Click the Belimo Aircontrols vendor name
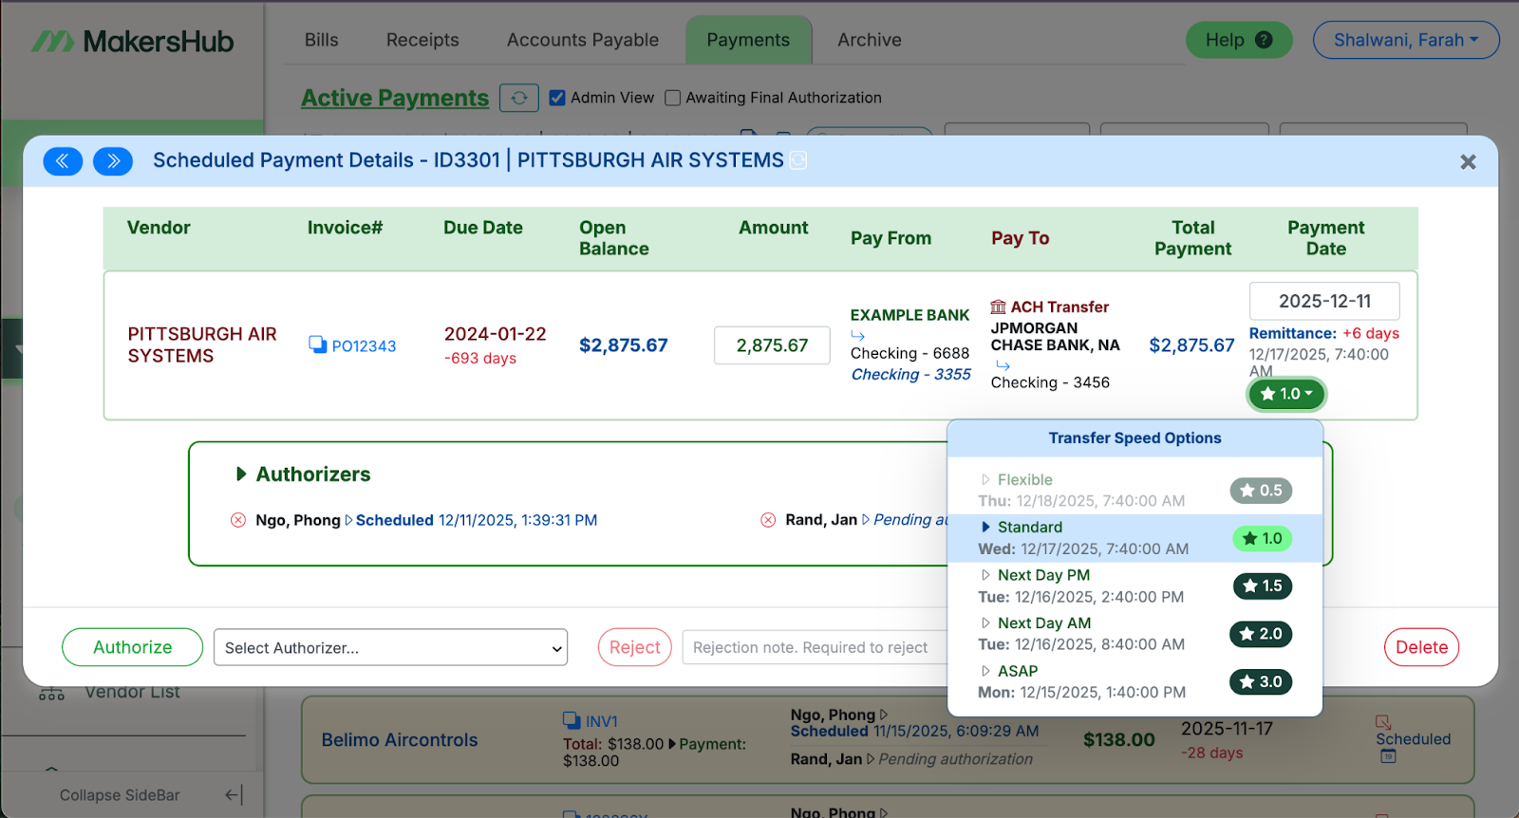This screenshot has width=1519, height=818. point(400,740)
